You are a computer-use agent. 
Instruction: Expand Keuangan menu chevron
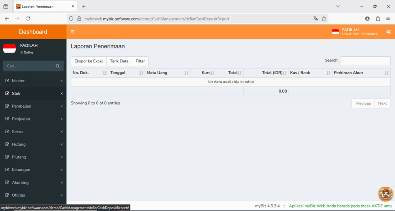62,170
